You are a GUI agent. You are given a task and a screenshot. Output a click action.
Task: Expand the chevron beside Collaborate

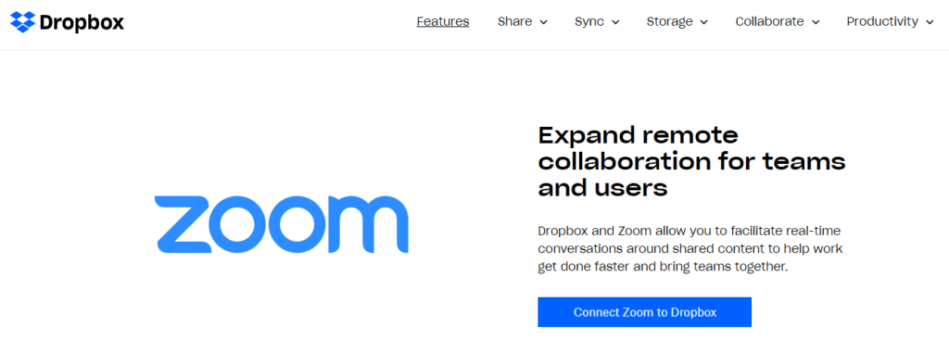816,22
